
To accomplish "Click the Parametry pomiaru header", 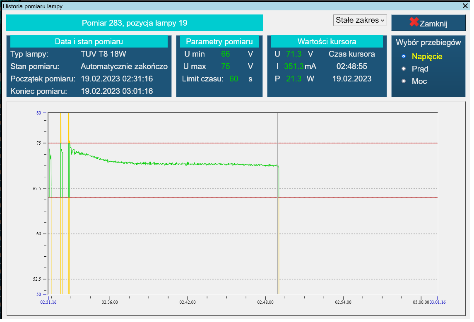I will pyautogui.click(x=219, y=41).
